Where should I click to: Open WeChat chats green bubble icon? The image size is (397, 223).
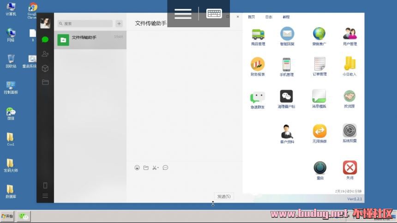(x=45, y=40)
